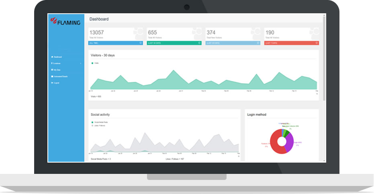Image resolution: width=374 pixels, height=194 pixels.
Task: Open the Locations sidebar menu
Action: click(57, 63)
